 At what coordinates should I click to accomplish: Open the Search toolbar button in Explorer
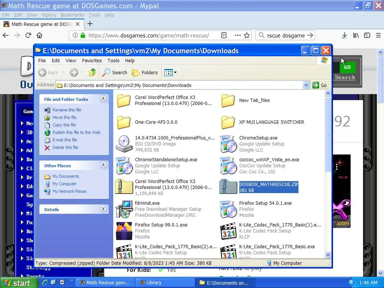pos(115,72)
